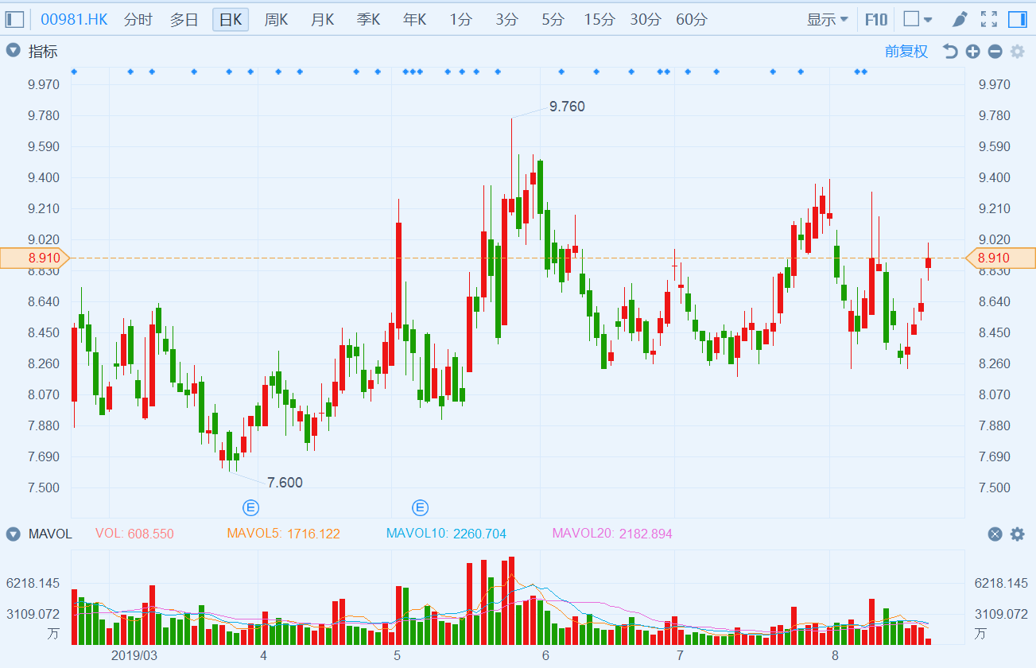Switch to 3分 minute chart
The width and height of the screenshot is (1036, 668).
coord(506,20)
